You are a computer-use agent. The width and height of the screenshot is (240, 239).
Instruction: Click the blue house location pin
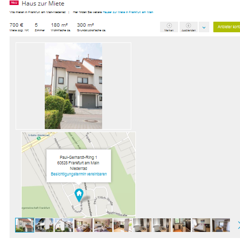point(79,195)
